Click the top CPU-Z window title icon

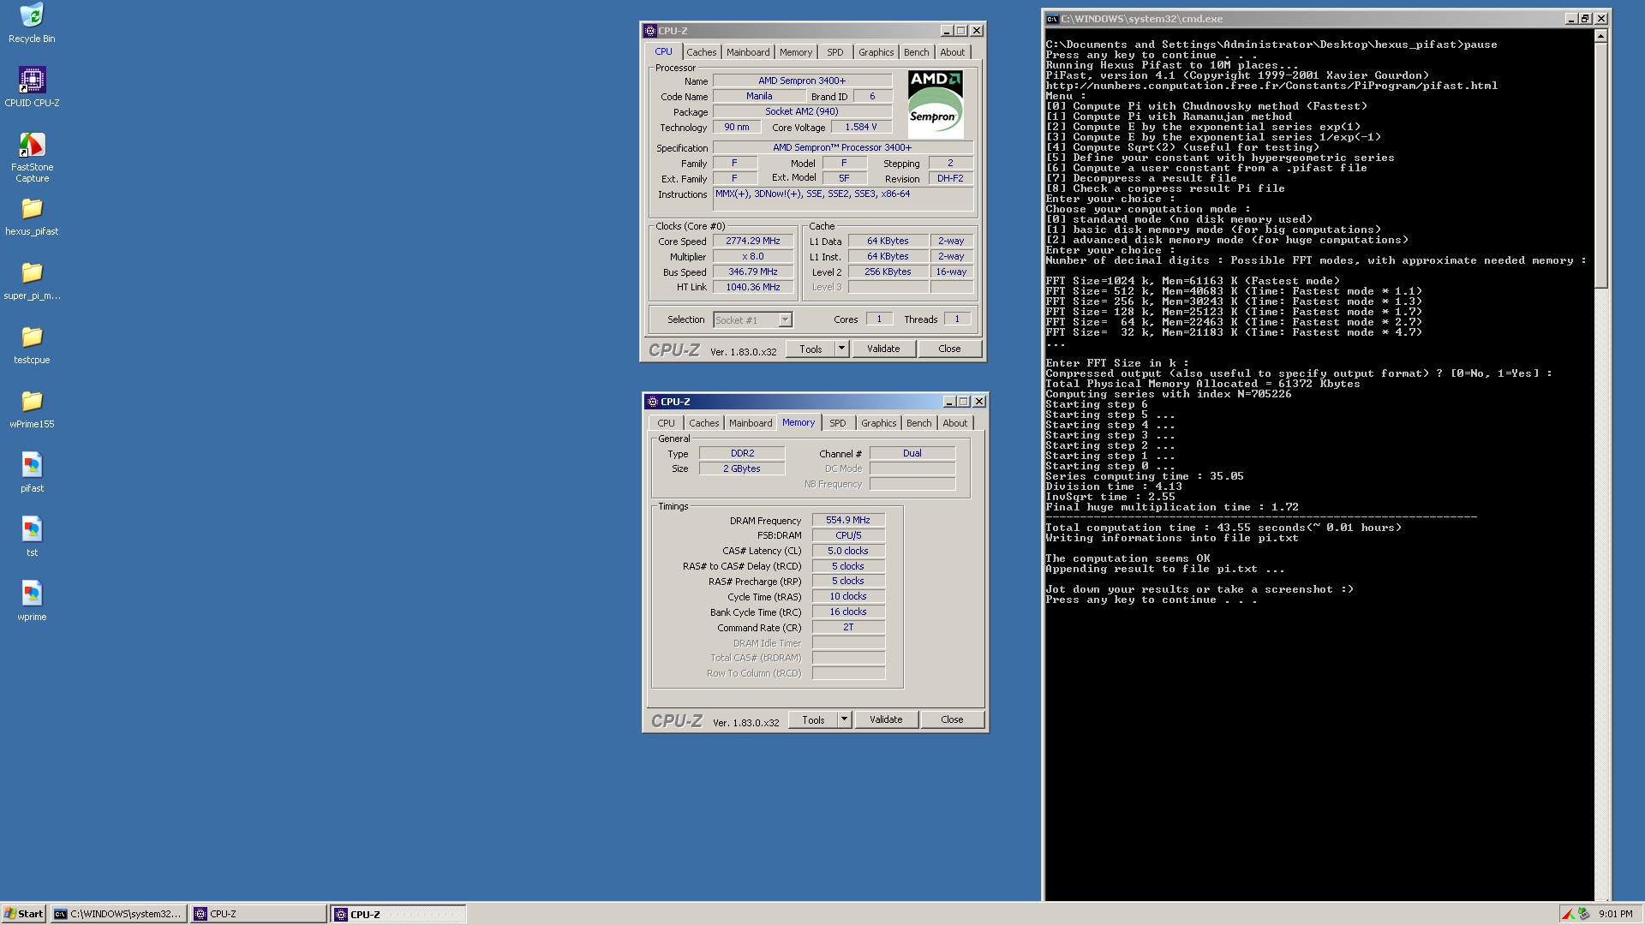[x=650, y=31]
